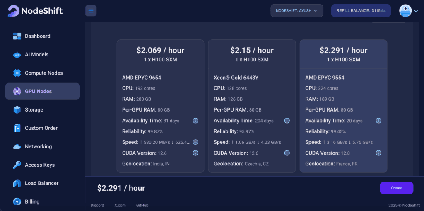Show Availability Time info for $2.069 card
Viewport: 424px width, 211px height.
coord(195,121)
